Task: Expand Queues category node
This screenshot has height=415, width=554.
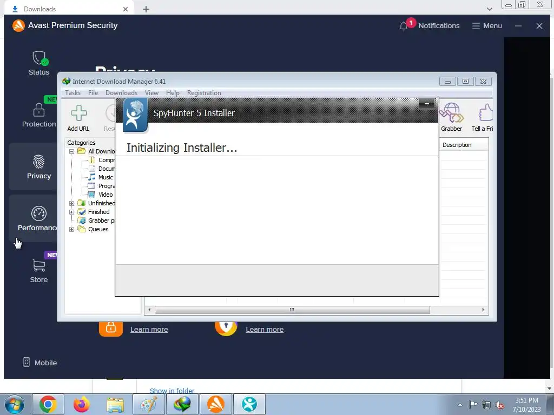Action: [72, 229]
